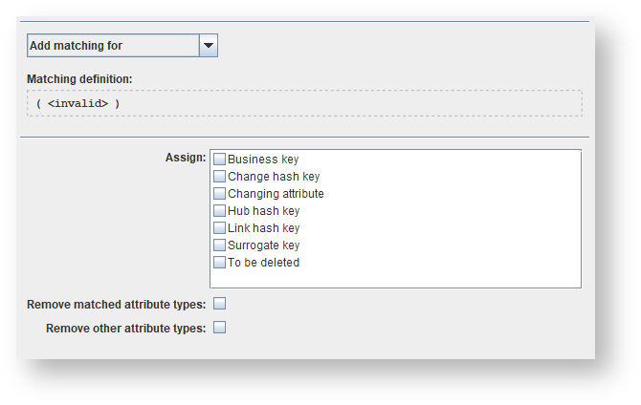Enable the Change hash key checkbox

pos(220,177)
